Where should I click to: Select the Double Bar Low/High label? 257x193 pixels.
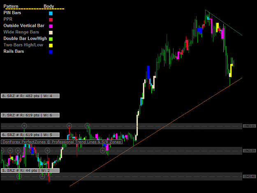25,39
